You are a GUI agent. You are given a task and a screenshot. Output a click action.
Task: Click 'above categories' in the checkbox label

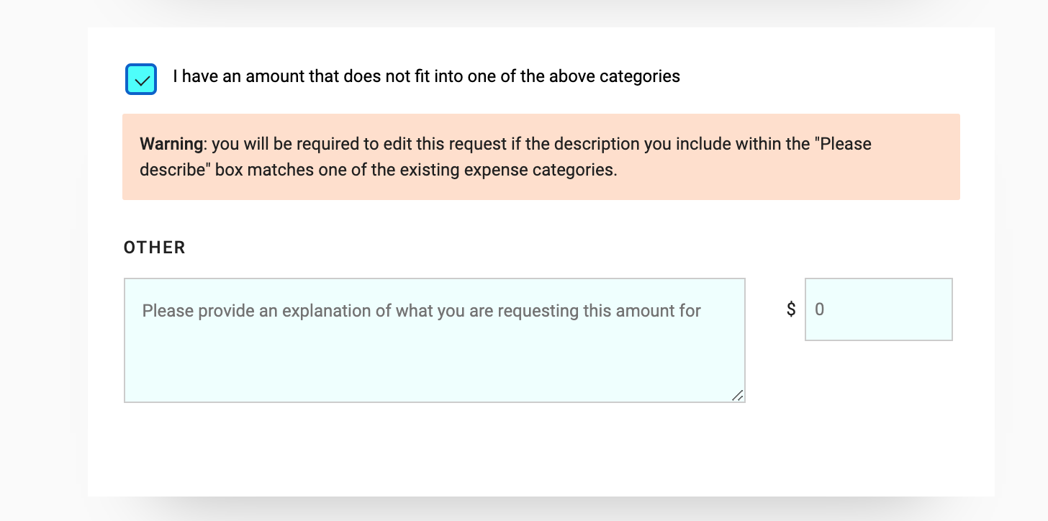pyautogui.click(x=615, y=76)
